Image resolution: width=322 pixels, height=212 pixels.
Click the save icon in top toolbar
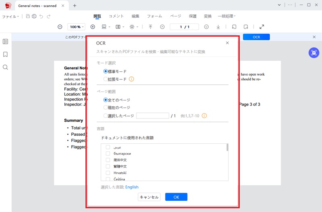(28, 16)
